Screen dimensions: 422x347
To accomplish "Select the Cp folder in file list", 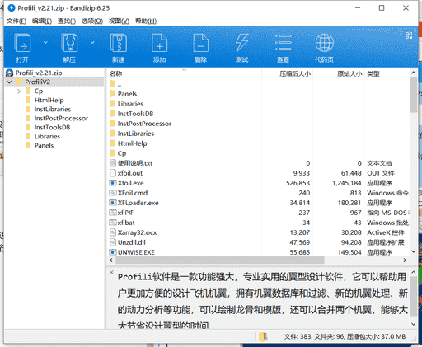I will [122, 153].
